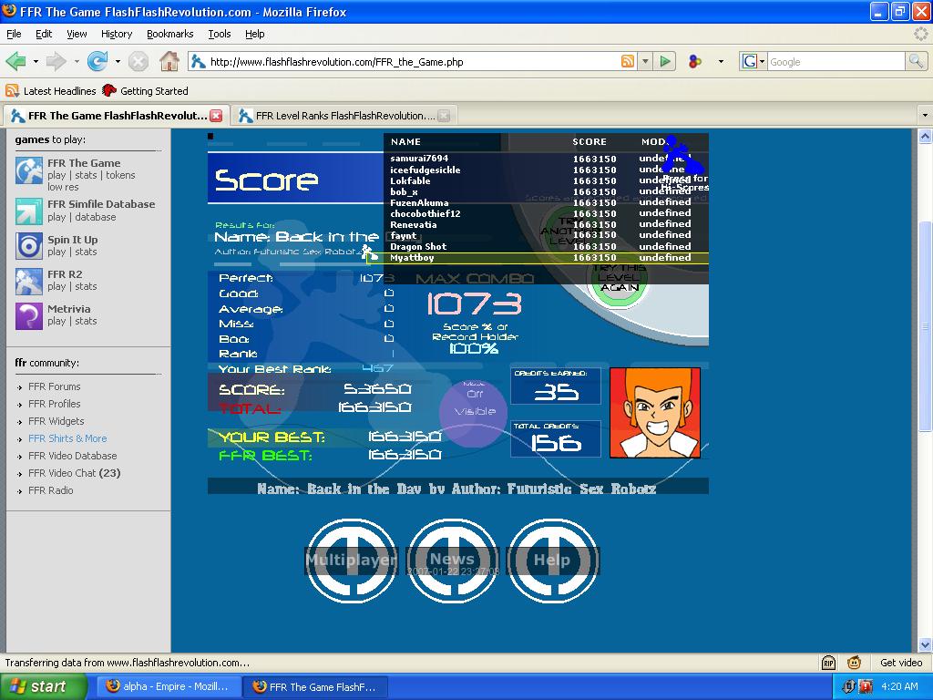The height and width of the screenshot is (700, 933).
Task: Toggle the Off Visible mod circle
Action: [474, 412]
